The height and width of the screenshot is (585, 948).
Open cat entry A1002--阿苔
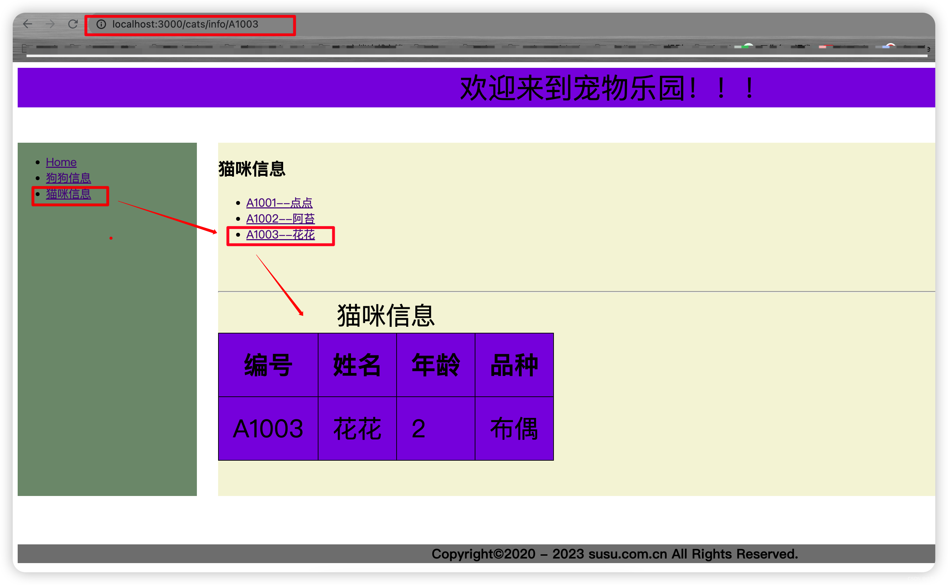(280, 218)
